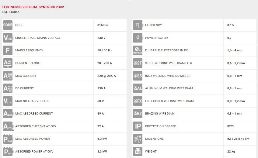
Task: Click the power factor icon
Action: (138, 38)
